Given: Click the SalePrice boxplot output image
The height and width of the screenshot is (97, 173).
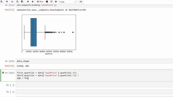Looking at the screenshot, I should pyautogui.click(x=49, y=34).
